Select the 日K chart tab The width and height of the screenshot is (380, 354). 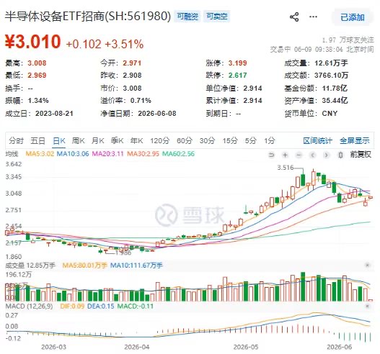click(59, 140)
